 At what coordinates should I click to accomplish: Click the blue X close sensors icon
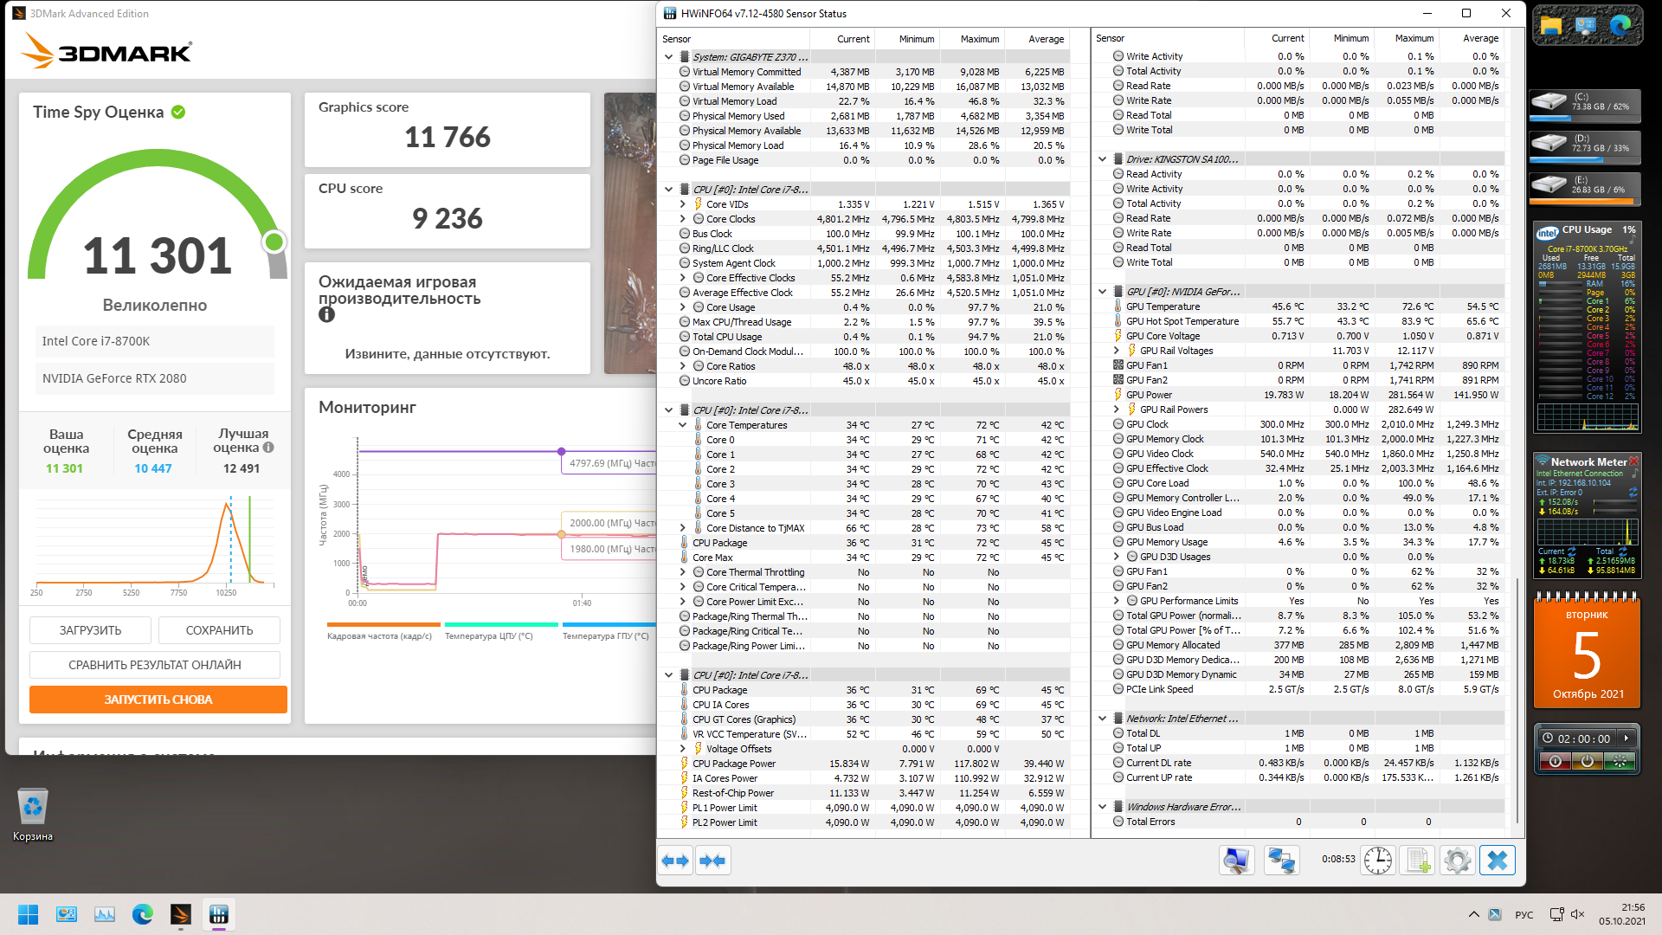point(1498,861)
